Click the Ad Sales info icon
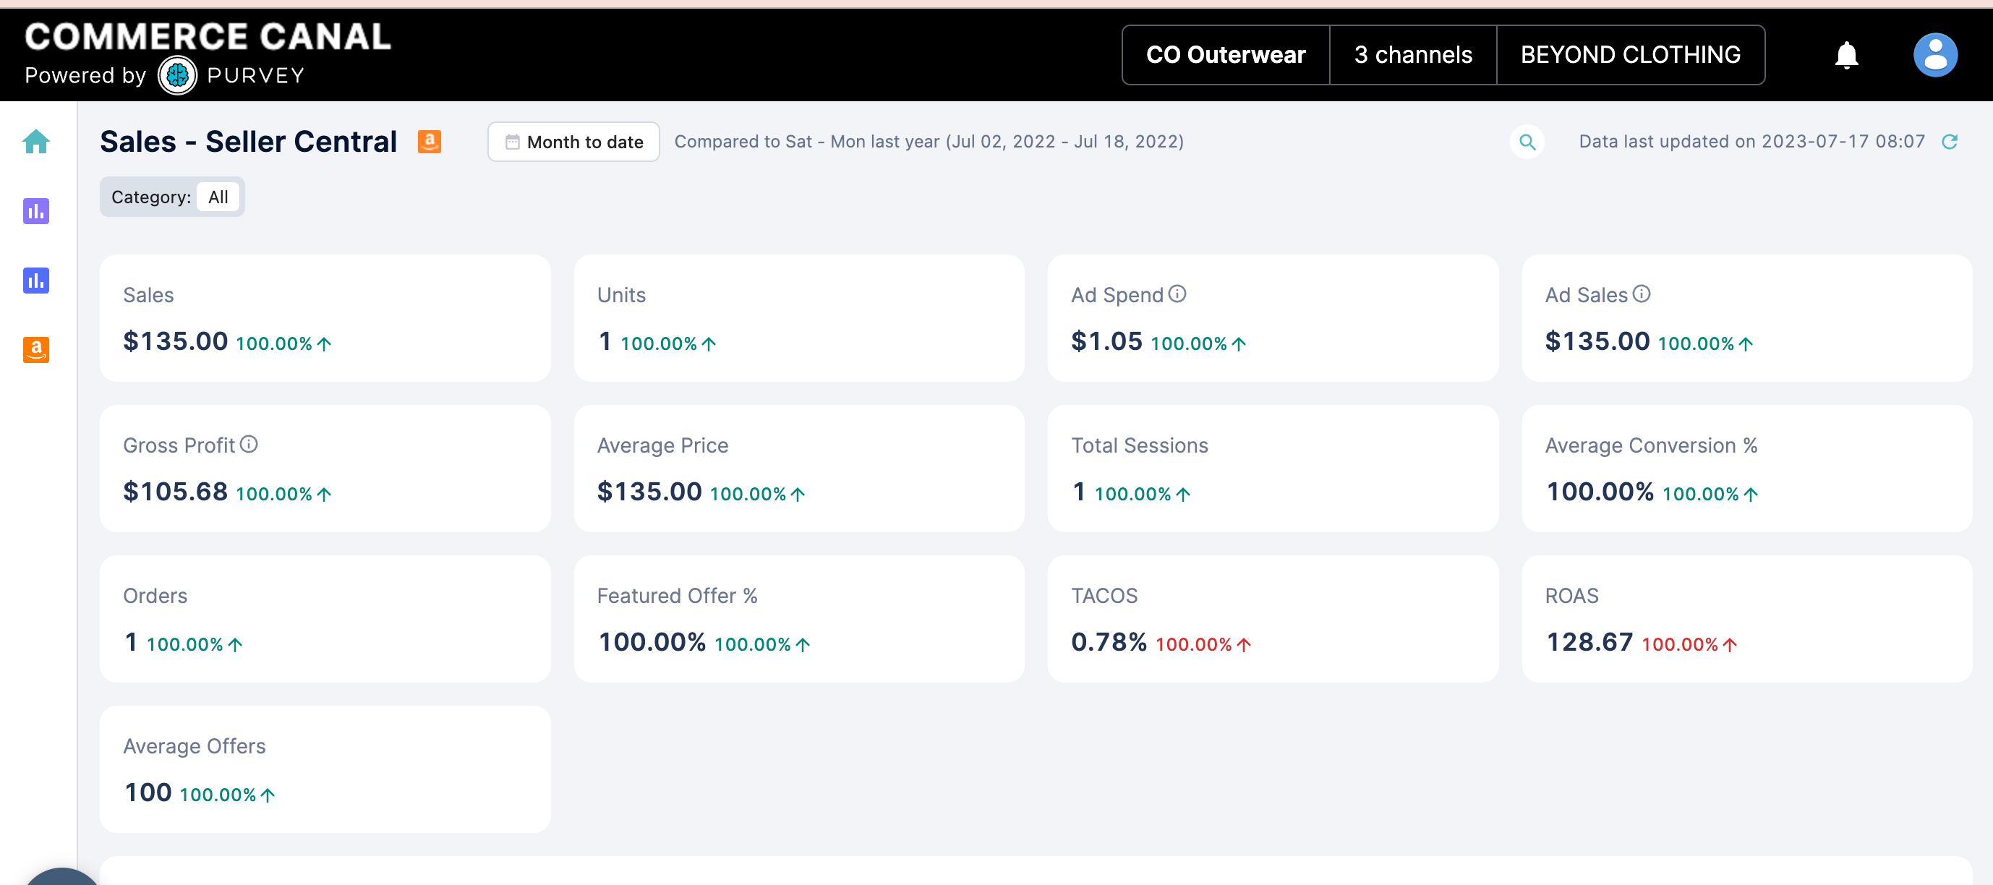 (1641, 294)
